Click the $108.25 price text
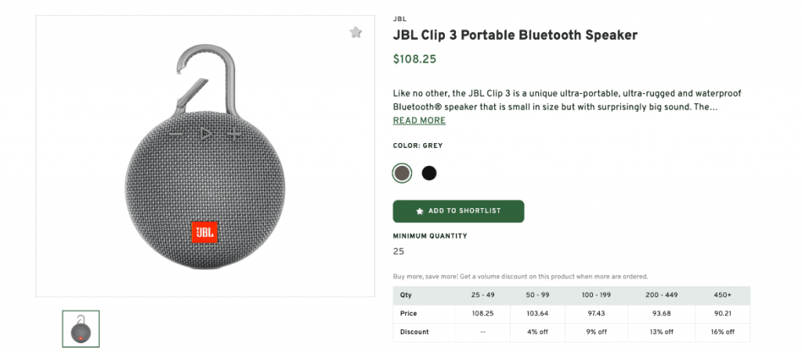Screen dimensions: 802x352 click(x=414, y=59)
